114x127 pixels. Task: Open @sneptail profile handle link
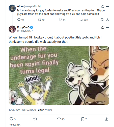coord(30,6)
